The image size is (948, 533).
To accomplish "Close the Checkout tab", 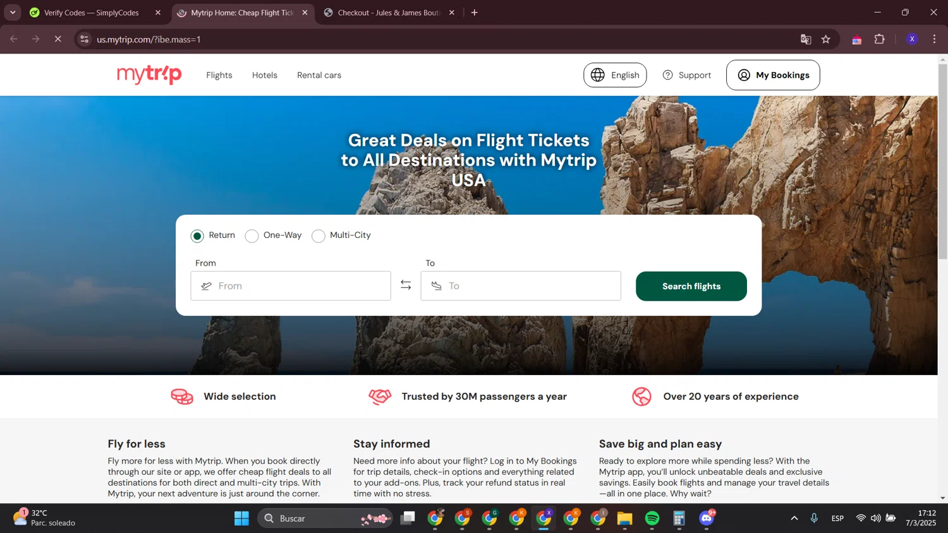I will click(451, 13).
